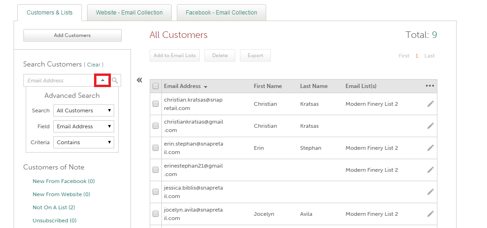Open the column options ellipsis icon
Screen dimensions: 487x228
pyautogui.click(x=430, y=86)
